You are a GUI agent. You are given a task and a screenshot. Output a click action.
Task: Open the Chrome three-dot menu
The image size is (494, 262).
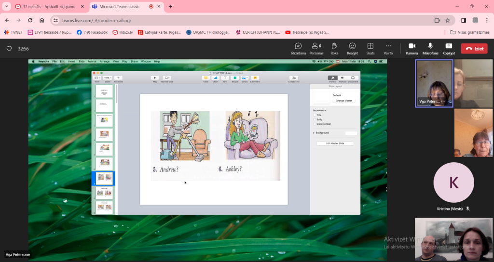click(487, 20)
